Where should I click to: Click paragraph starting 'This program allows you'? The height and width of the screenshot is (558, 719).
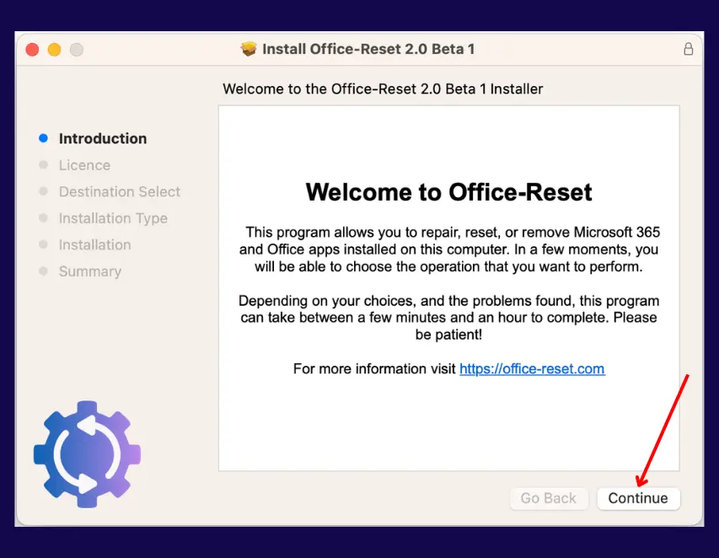[x=449, y=249]
